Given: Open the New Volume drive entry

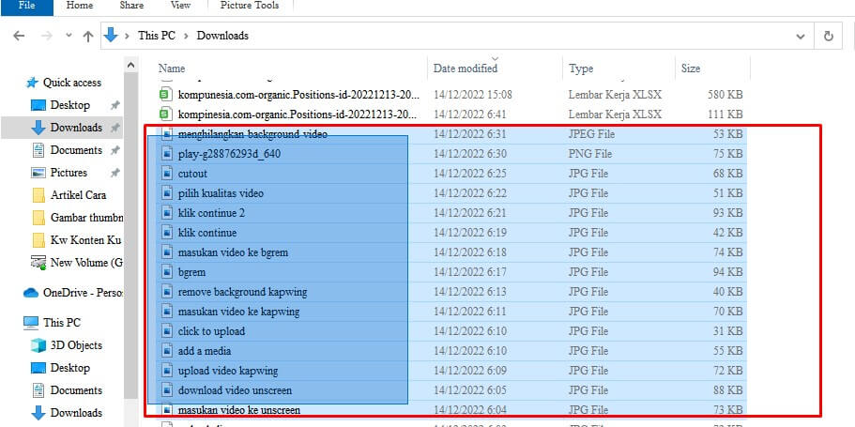Looking at the screenshot, I should pos(86,263).
